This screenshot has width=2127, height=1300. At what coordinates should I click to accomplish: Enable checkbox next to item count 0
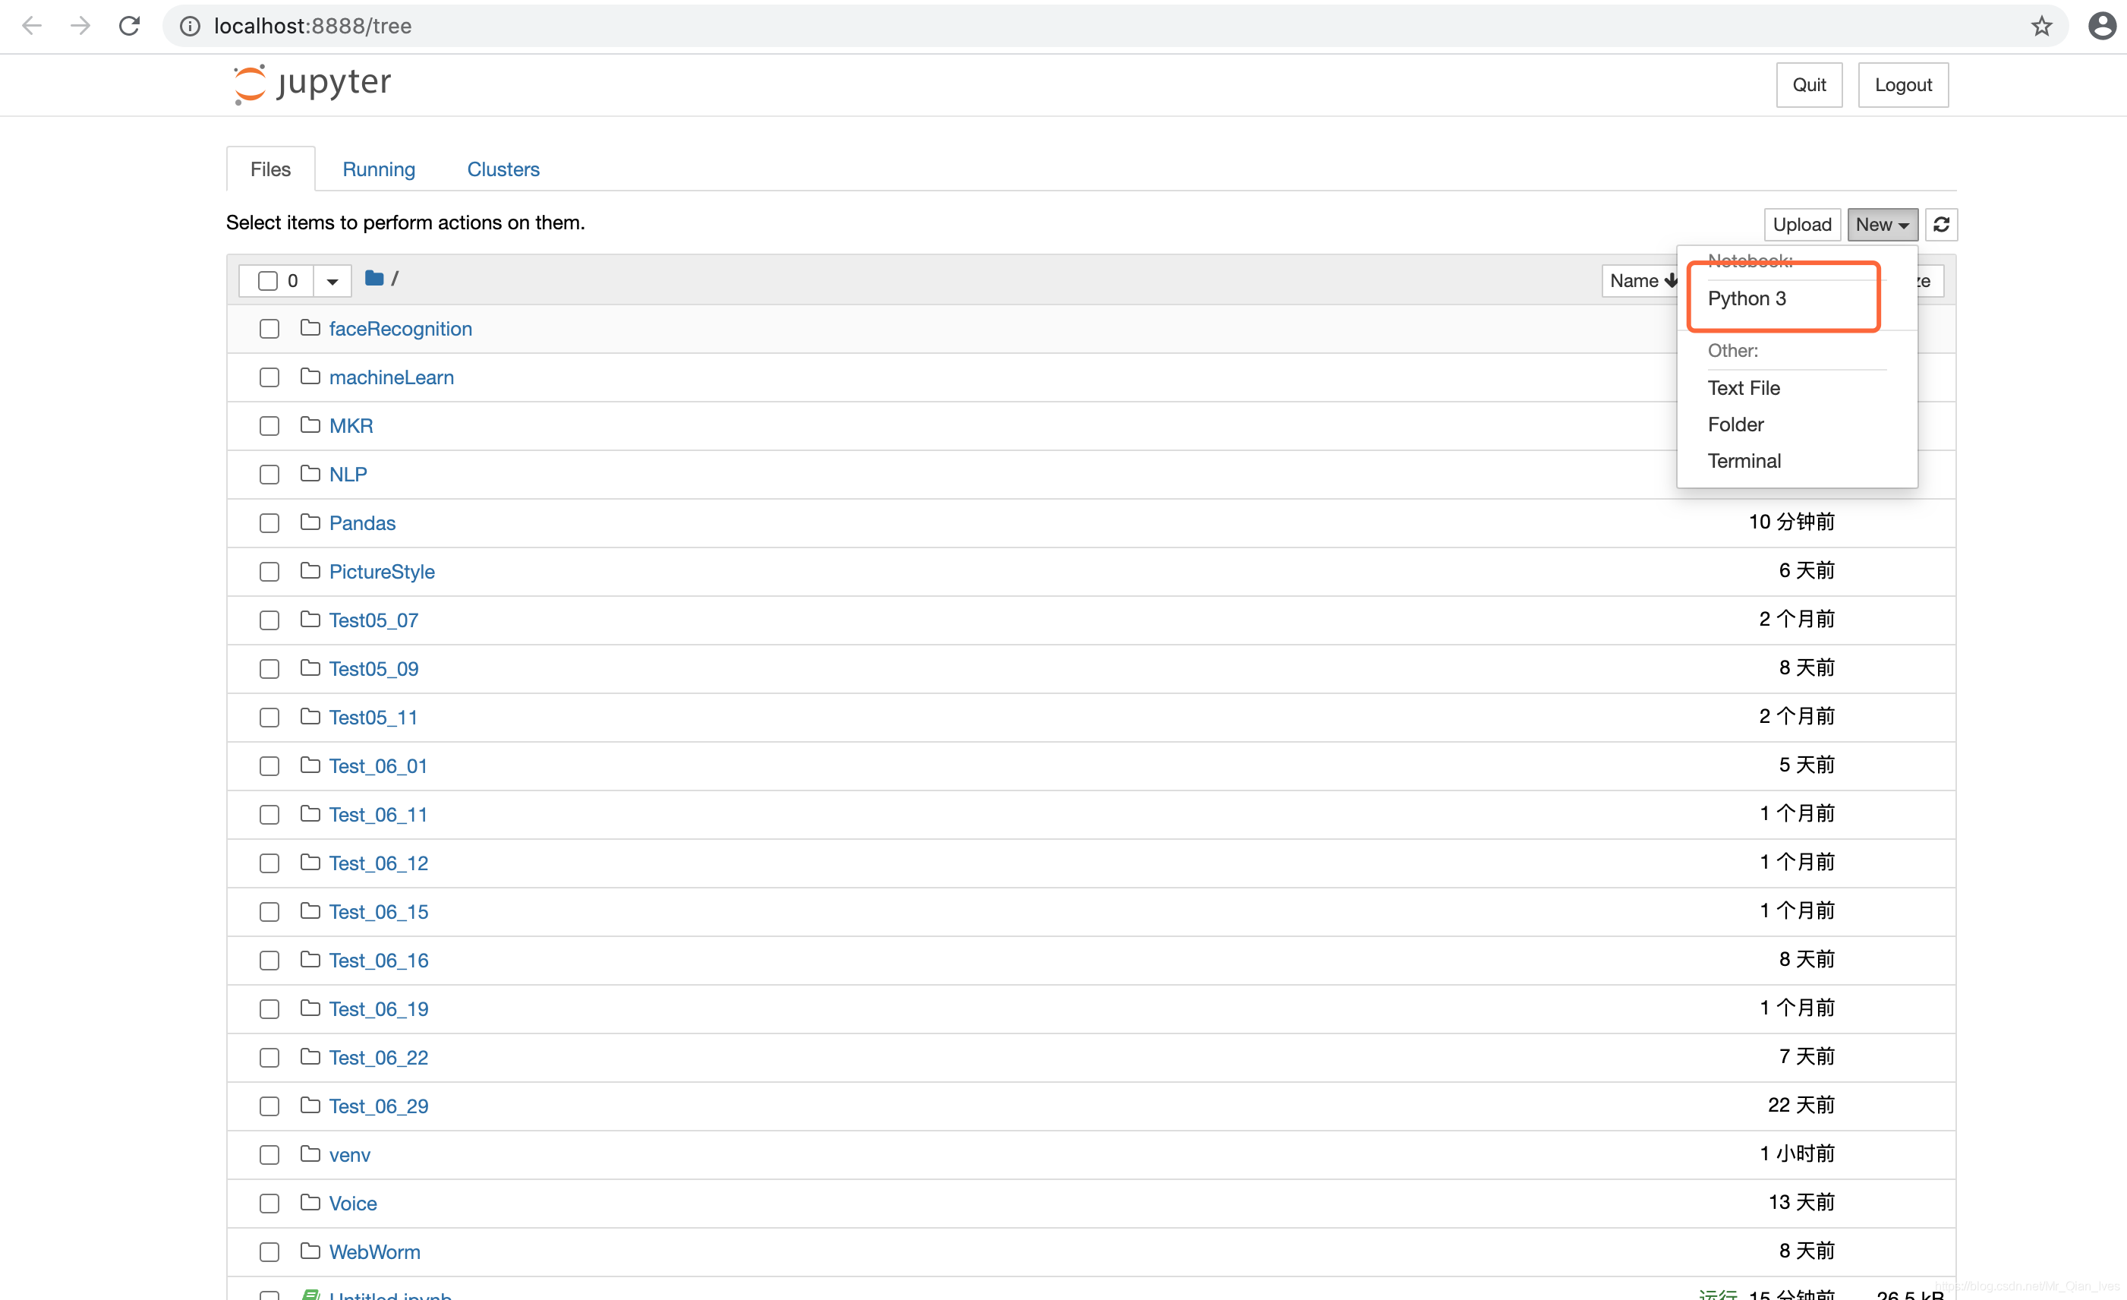(266, 279)
